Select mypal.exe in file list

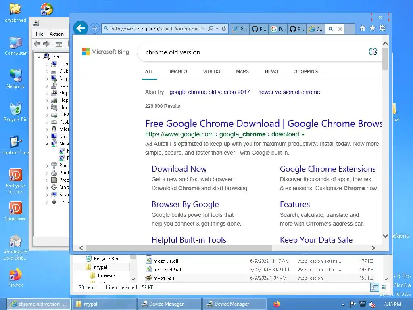(259, 278)
